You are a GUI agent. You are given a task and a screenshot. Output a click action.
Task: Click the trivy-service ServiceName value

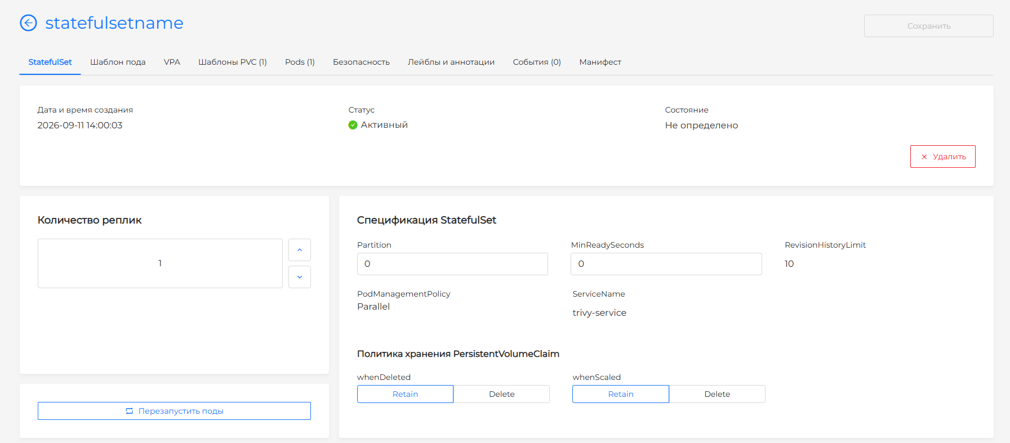click(599, 312)
